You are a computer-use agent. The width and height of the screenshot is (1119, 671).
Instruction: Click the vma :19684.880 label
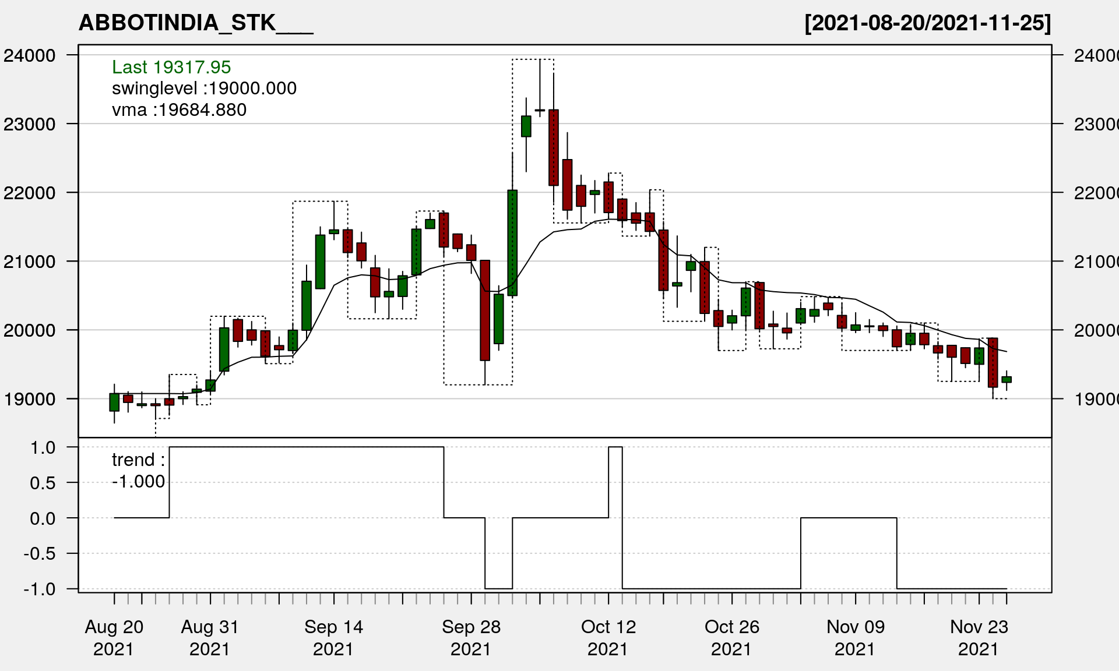click(x=179, y=110)
